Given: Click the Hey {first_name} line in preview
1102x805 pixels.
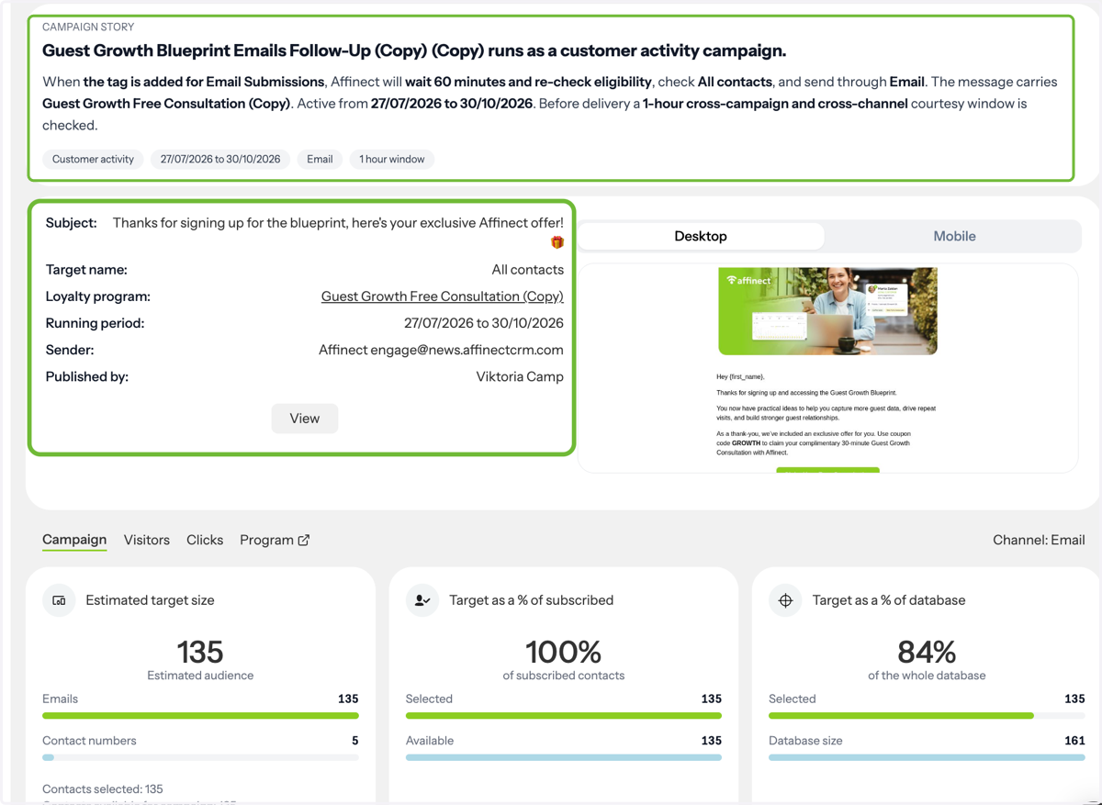Looking at the screenshot, I should [740, 376].
